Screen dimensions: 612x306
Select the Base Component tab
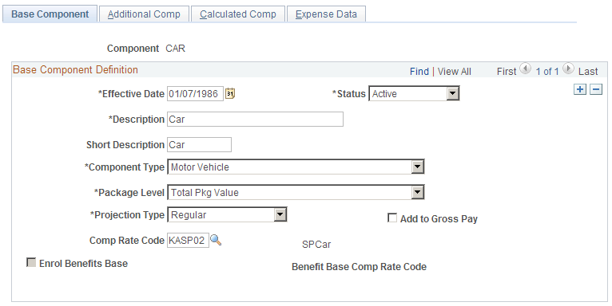(50, 14)
